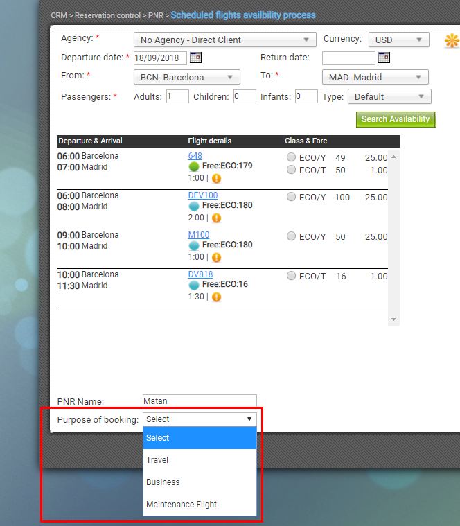Click the PNR Name field containing Matan
This screenshot has height=526, width=460.
click(x=200, y=401)
